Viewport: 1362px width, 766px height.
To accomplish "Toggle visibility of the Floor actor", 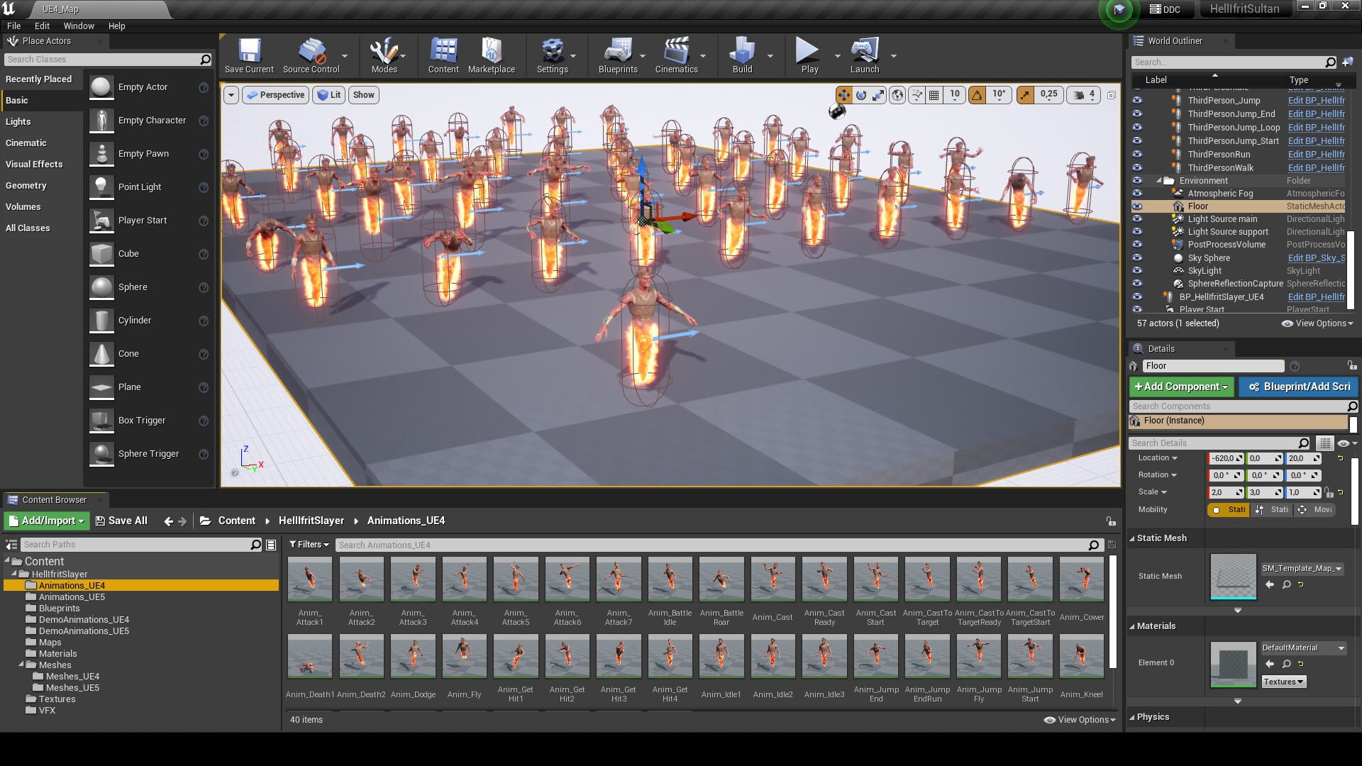I will pos(1137,206).
